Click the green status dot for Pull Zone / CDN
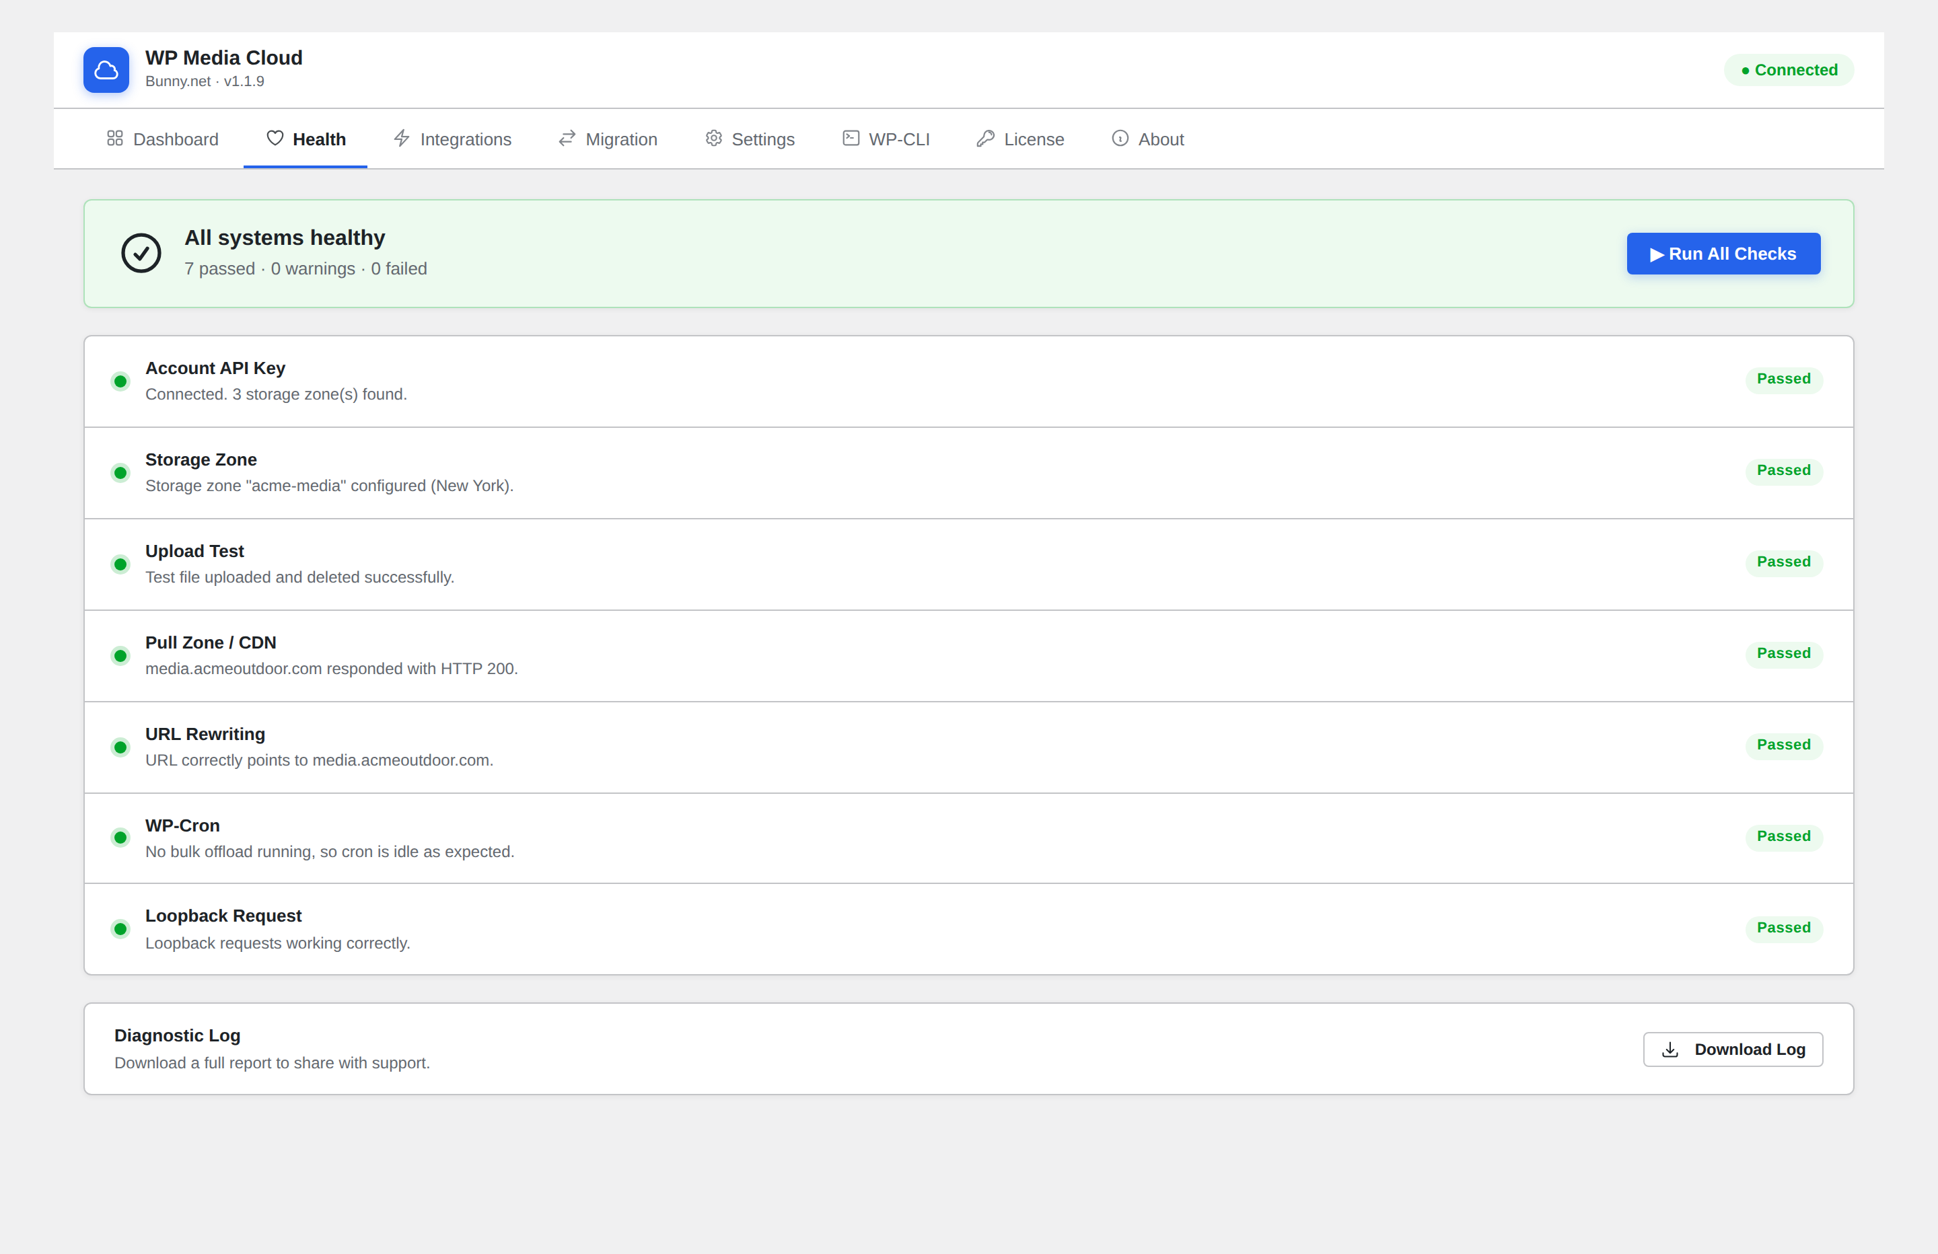The image size is (1938, 1254). [x=120, y=655]
